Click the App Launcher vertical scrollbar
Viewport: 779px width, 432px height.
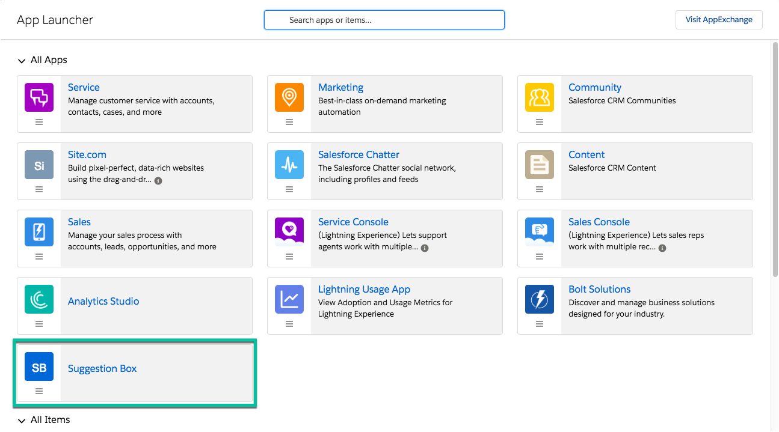click(775, 159)
